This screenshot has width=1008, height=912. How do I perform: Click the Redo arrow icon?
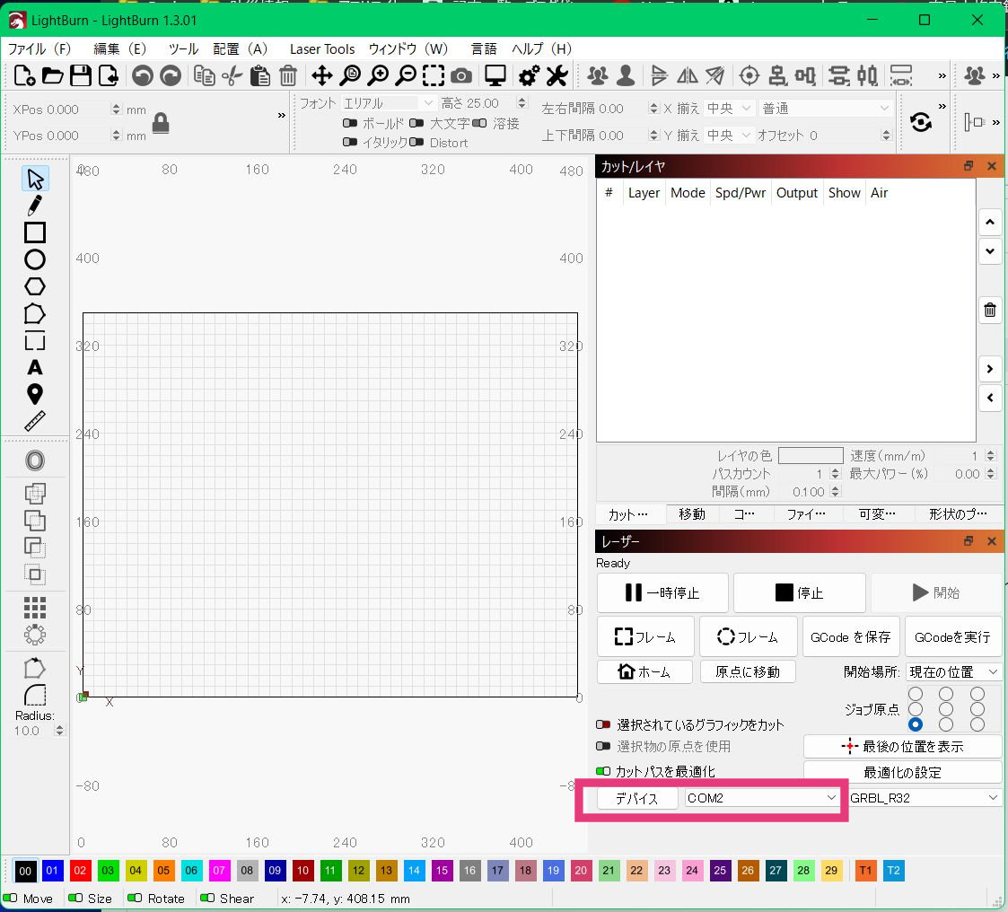point(171,75)
